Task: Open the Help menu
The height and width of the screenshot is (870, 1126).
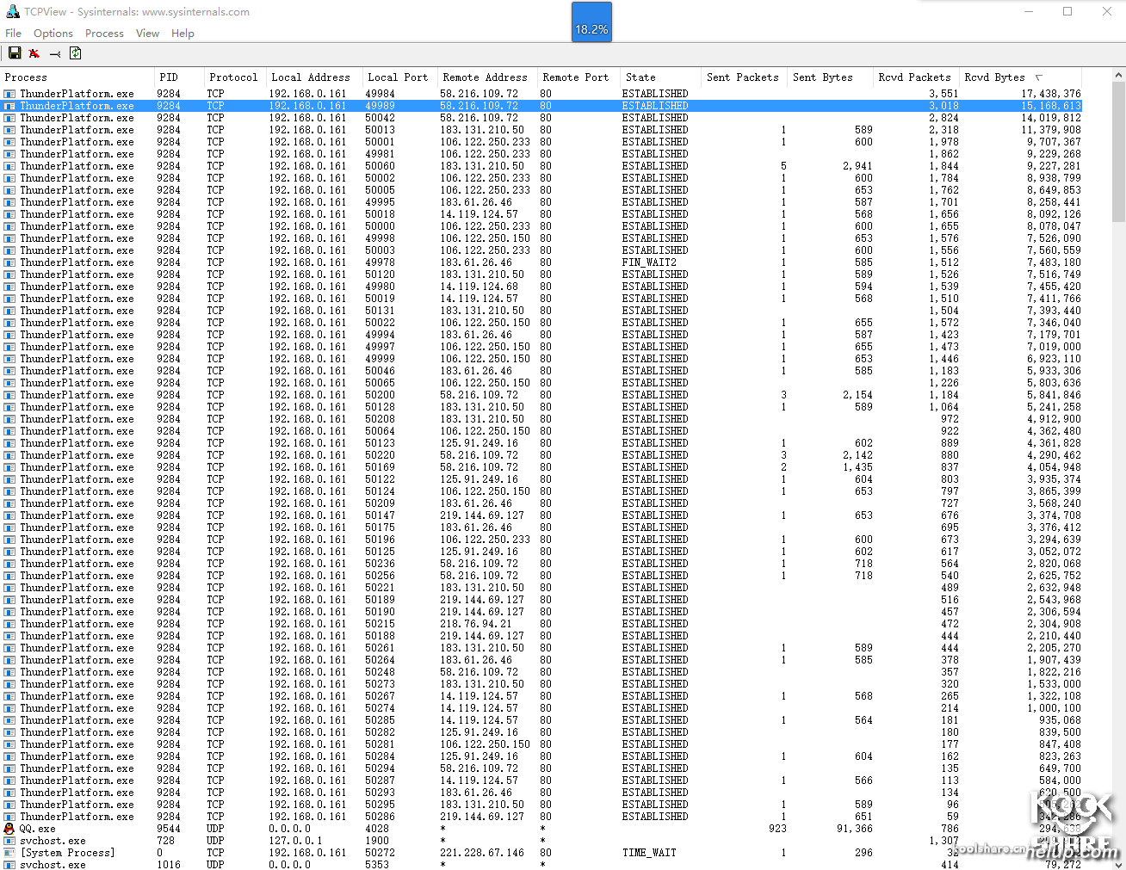Action: click(x=183, y=33)
